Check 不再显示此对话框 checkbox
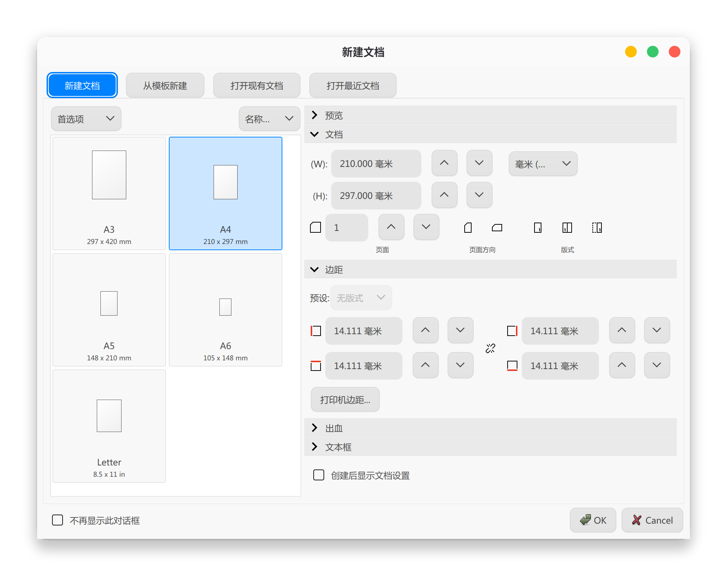Viewport: 727px width, 576px height. (57, 520)
